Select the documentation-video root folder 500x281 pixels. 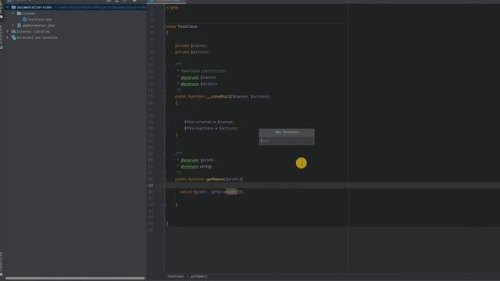click(x=75, y=7)
